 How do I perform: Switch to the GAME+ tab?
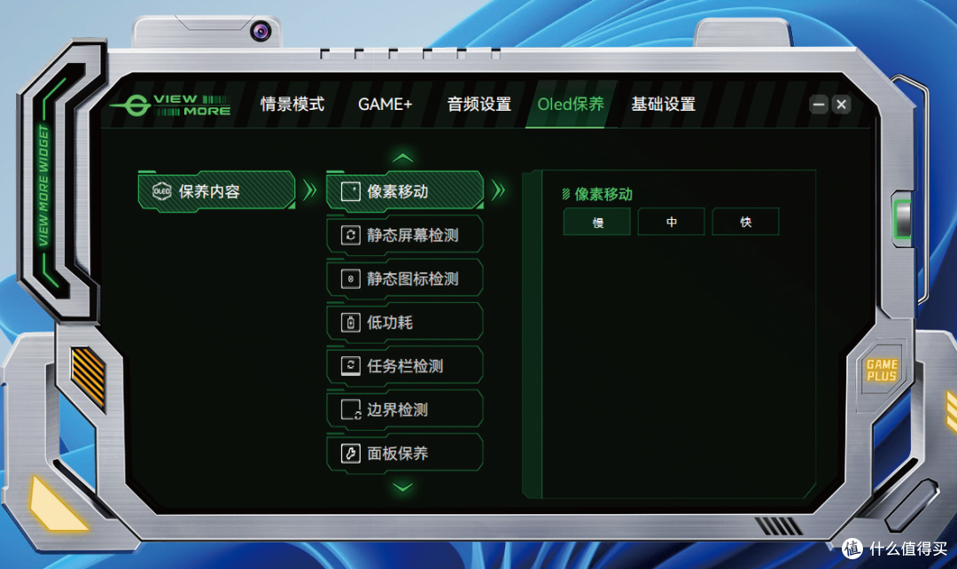(385, 105)
